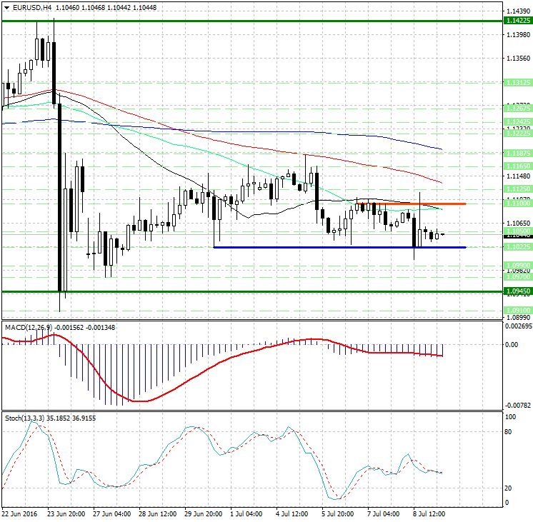The image size is (533, 522).
Task: Click the EURUSD,H4 chart title text
Action: click(32, 7)
